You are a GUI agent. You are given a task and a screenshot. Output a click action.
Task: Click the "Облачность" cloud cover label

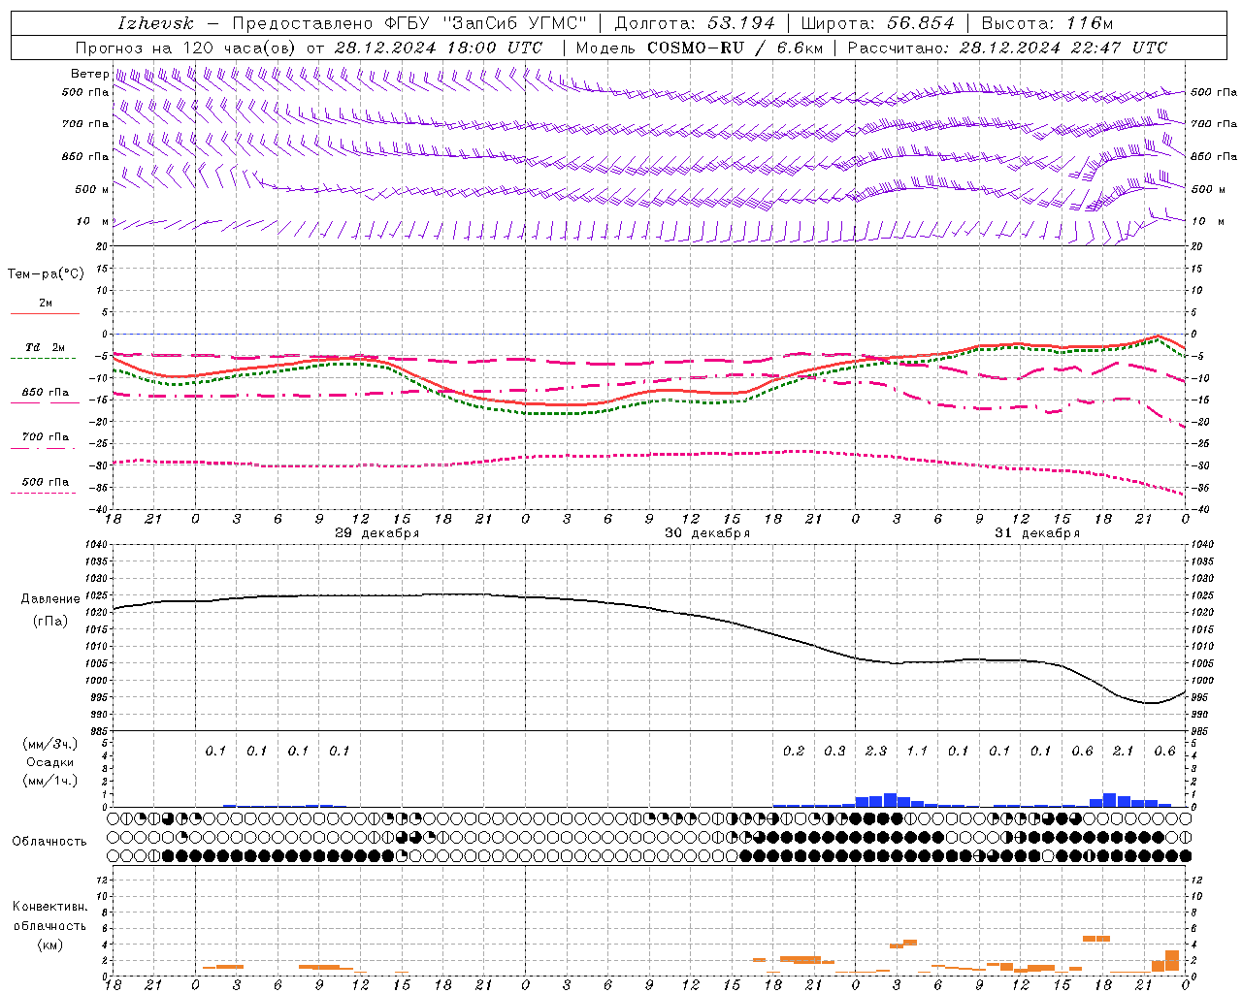pyautogui.click(x=49, y=841)
